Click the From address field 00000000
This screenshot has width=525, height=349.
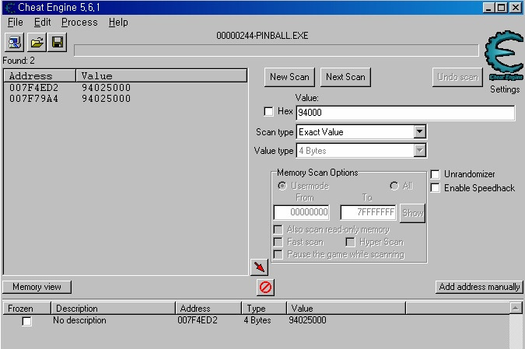pyautogui.click(x=302, y=212)
